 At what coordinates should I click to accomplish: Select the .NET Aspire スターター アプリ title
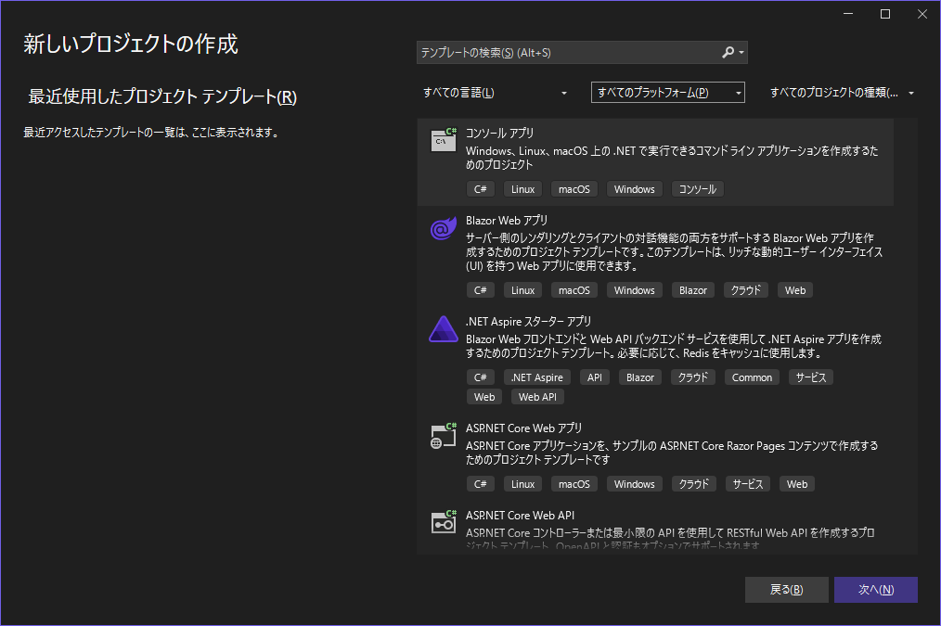[x=528, y=321]
